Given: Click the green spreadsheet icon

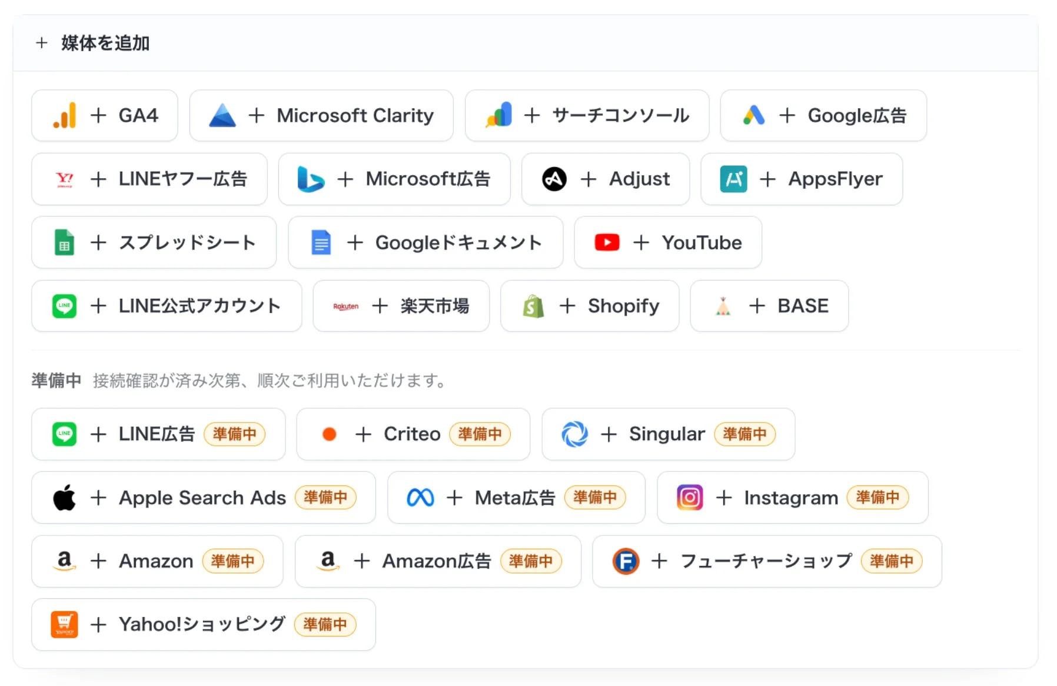Looking at the screenshot, I should tap(65, 242).
